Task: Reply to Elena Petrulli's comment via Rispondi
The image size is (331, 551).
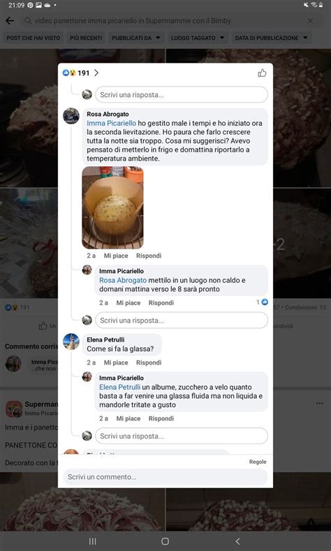Action: click(149, 362)
